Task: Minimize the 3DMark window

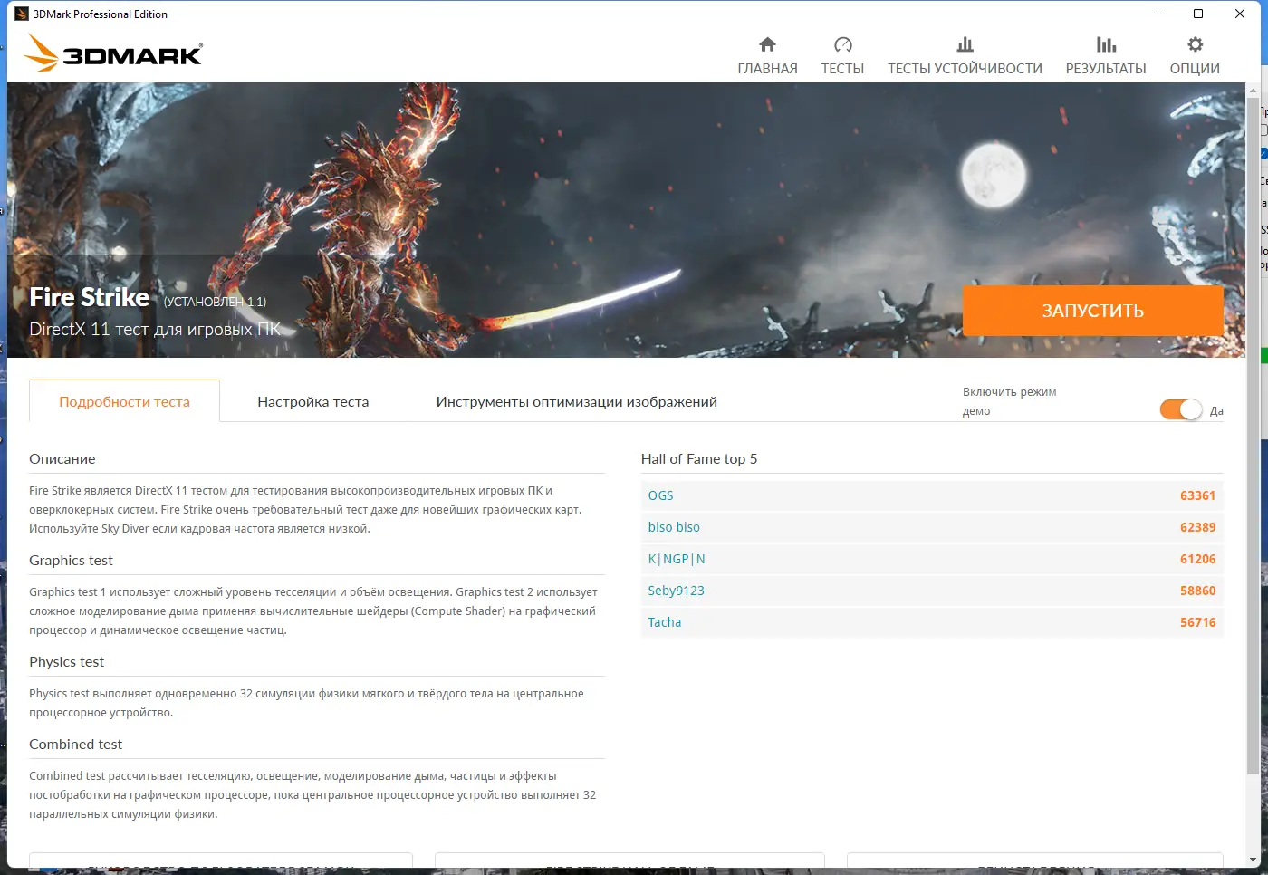Action: coord(1158,14)
